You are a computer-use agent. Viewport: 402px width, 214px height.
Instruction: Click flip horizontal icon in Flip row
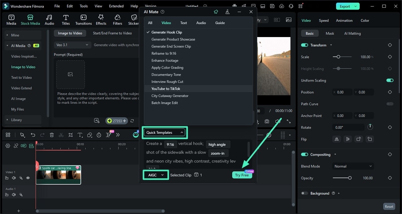336,139
